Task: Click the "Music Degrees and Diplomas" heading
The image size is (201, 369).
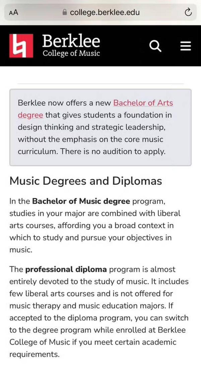Action: click(86, 181)
